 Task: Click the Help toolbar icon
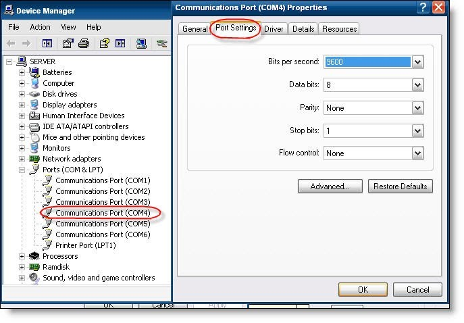tap(105, 44)
